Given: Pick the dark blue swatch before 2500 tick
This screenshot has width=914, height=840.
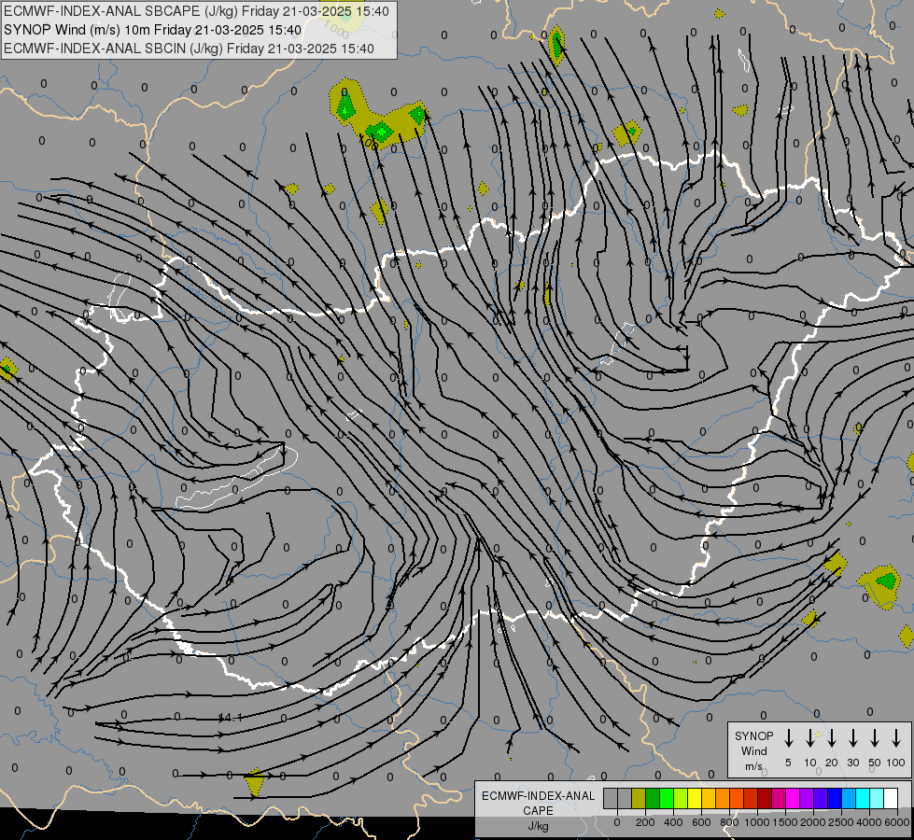Looking at the screenshot, I should [834, 798].
